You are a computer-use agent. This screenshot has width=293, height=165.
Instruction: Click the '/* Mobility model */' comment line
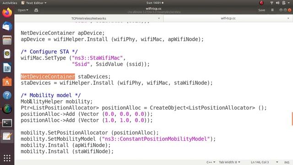[x=51, y=95]
